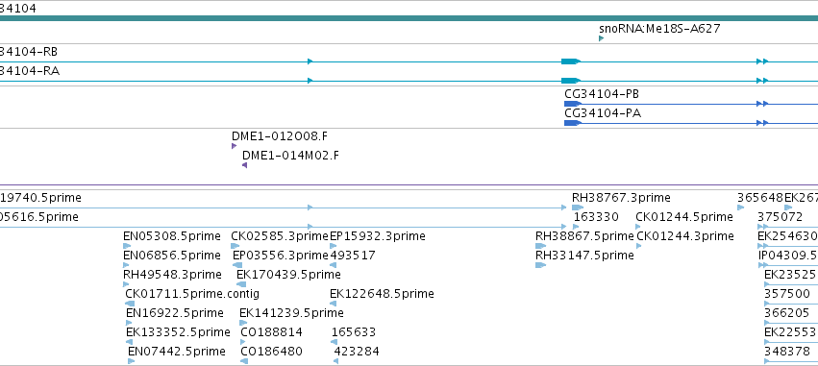This screenshot has width=818, height=366.
Task: Click the EK133352.5prime EST label
Action: coord(178,332)
